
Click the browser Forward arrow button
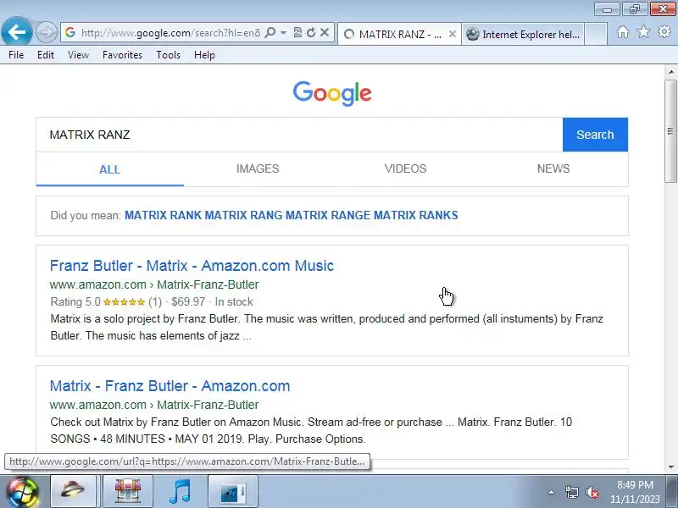(x=46, y=32)
